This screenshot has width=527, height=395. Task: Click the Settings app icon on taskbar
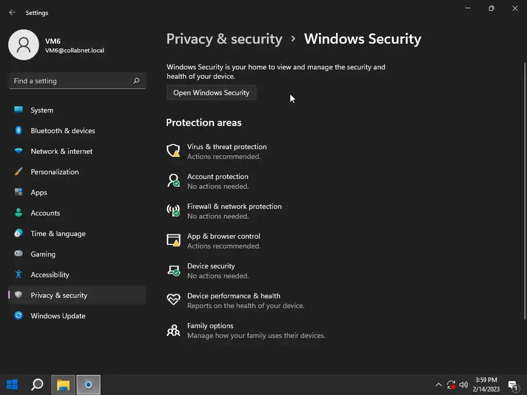(x=89, y=385)
